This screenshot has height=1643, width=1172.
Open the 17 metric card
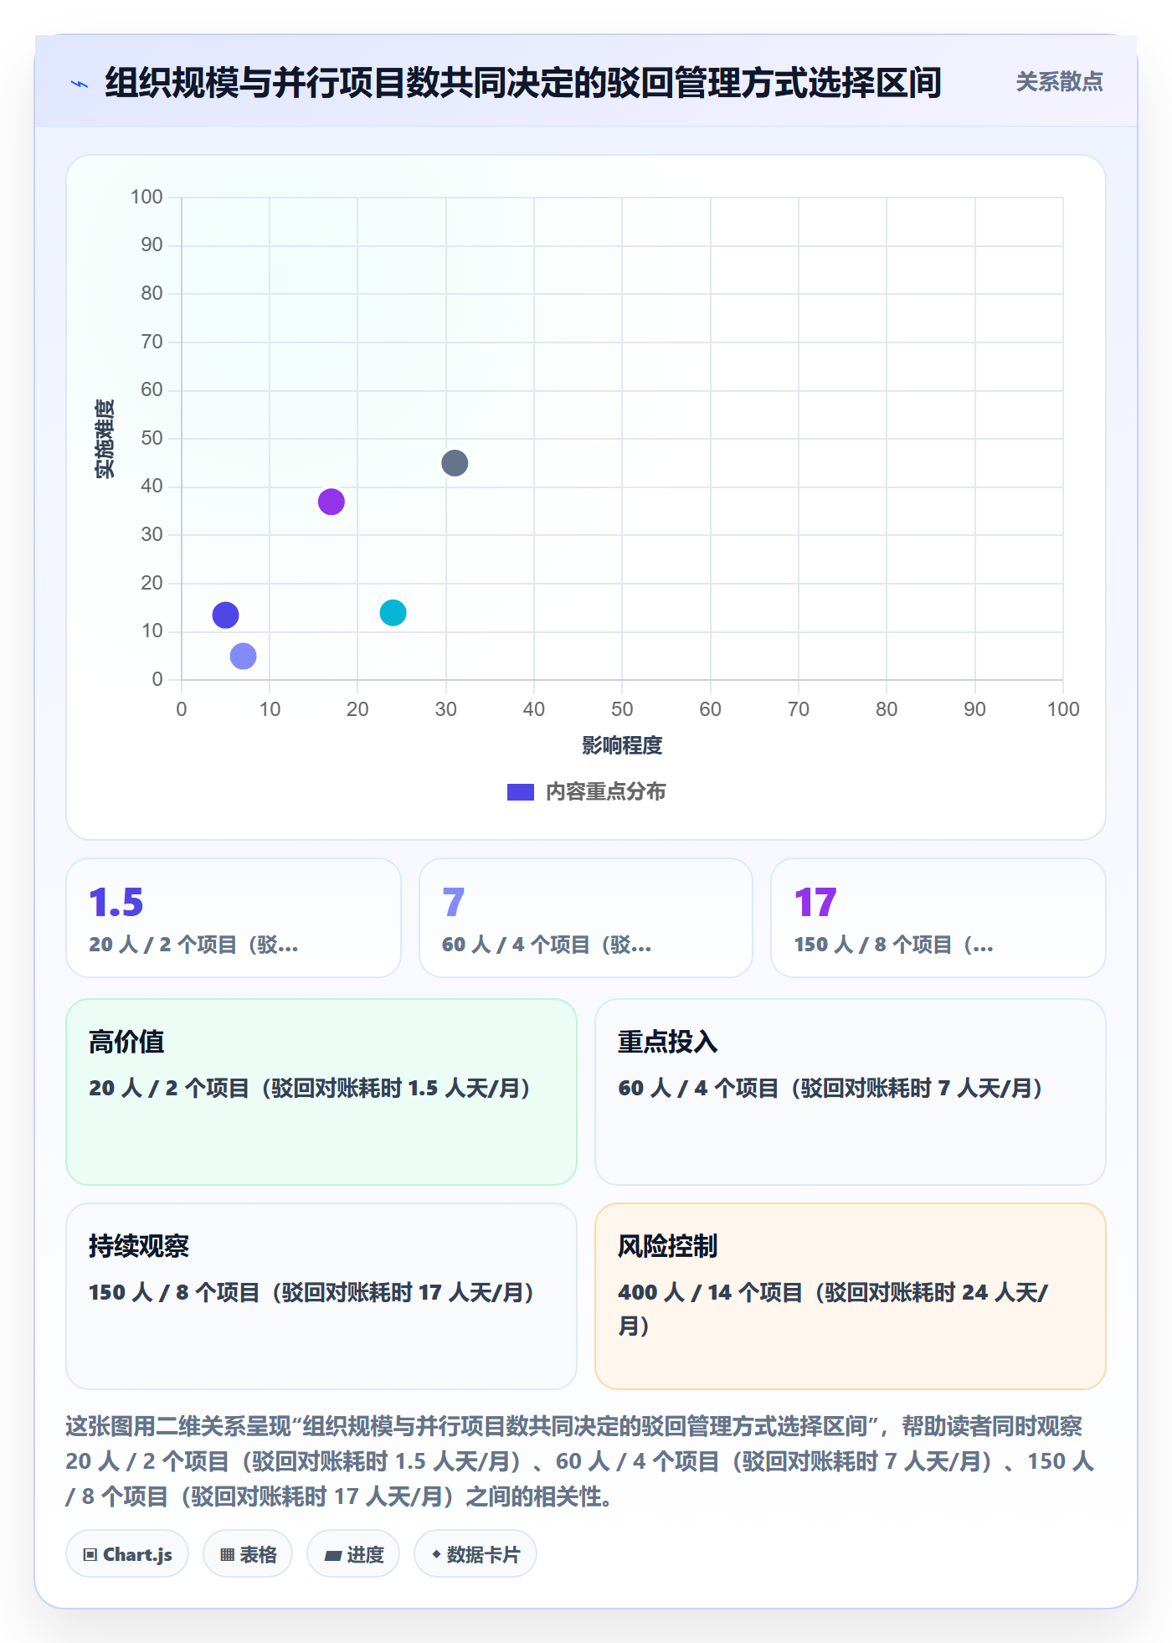[x=938, y=918]
